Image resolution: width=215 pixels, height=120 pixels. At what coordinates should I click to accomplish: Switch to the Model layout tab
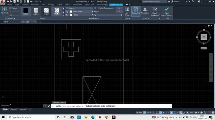pyautogui.click(x=5, y=109)
